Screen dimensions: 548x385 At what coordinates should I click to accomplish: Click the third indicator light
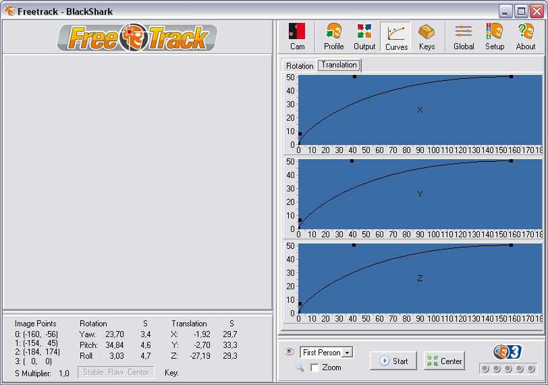click(508, 368)
